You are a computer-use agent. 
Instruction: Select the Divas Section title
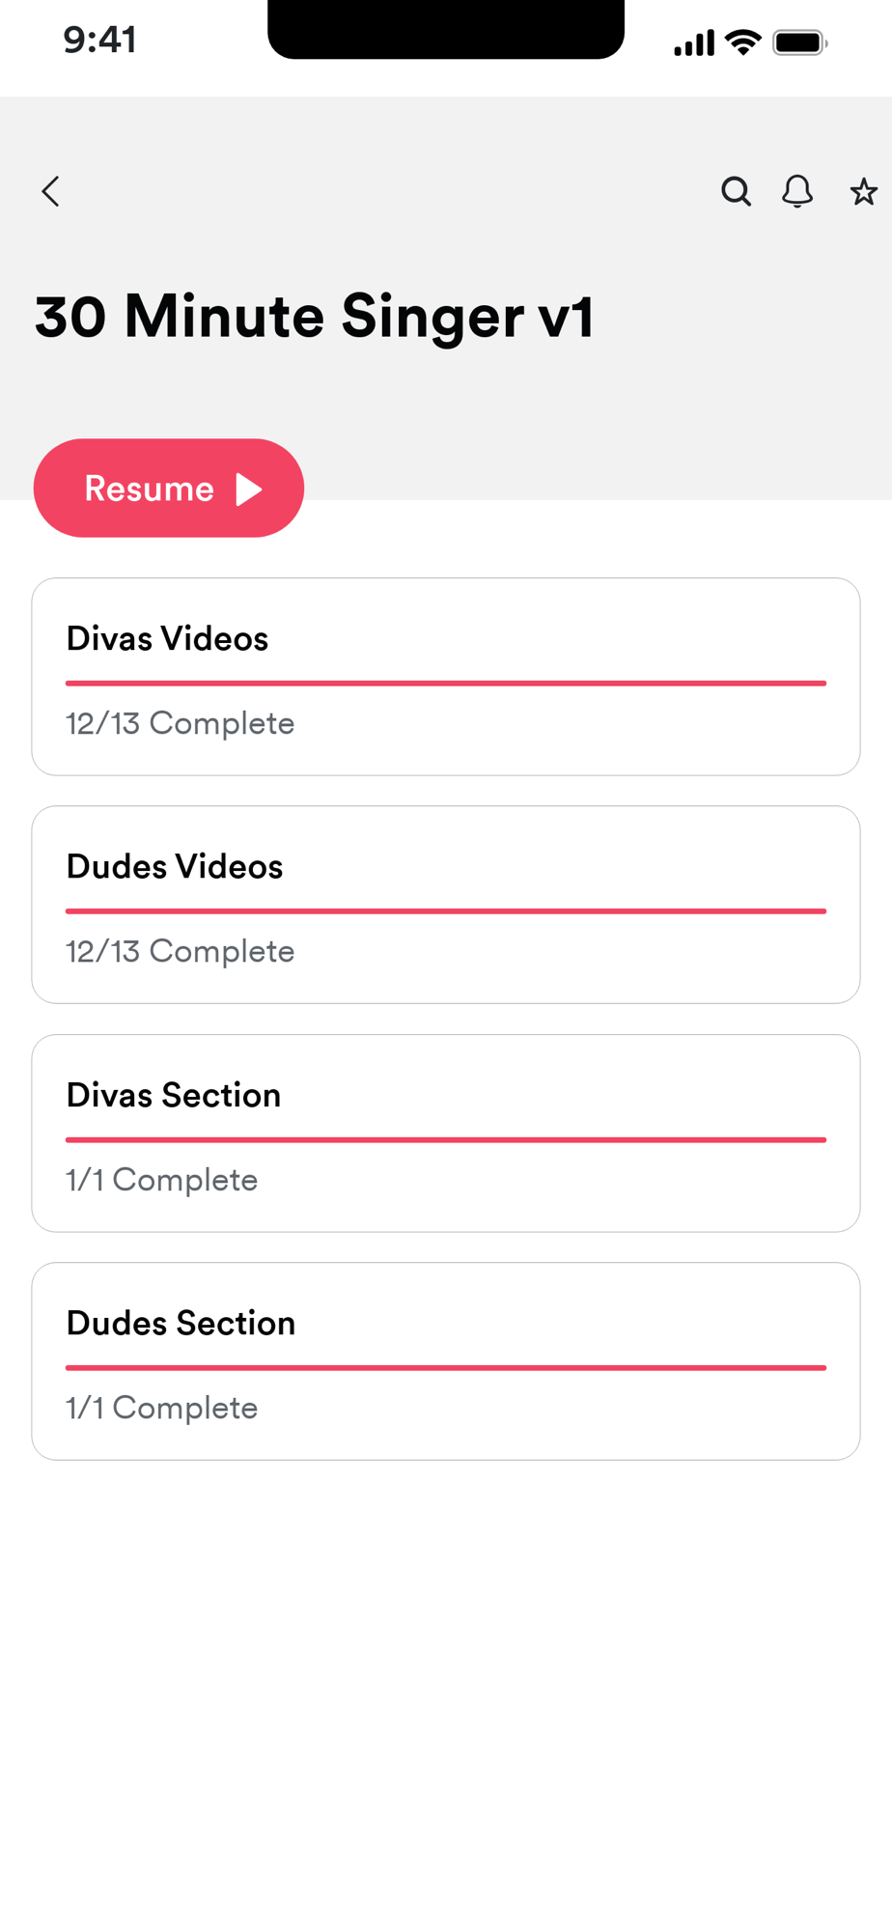[174, 1096]
